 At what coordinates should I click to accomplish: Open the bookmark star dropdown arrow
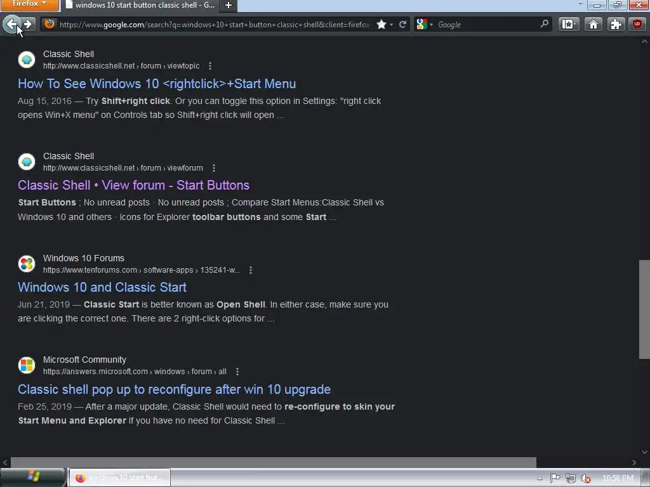tap(391, 25)
